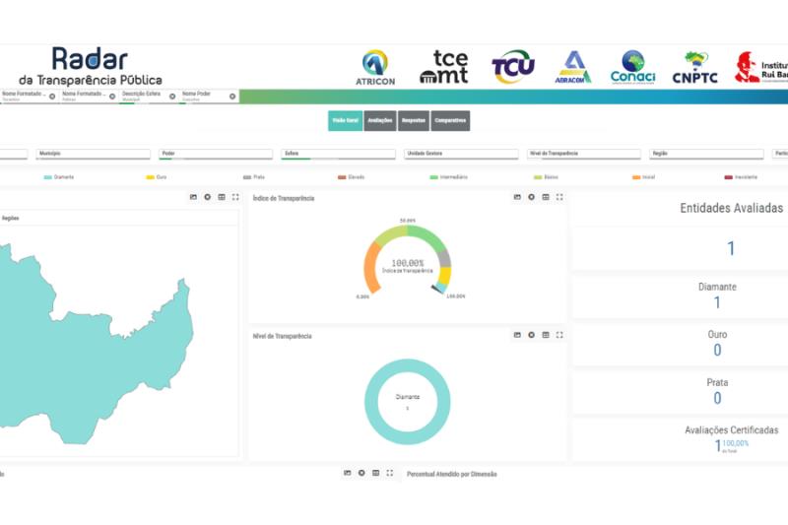The image size is (788, 525).
Task: Open table view icon in Índice de Transparência
Action: pos(546,197)
